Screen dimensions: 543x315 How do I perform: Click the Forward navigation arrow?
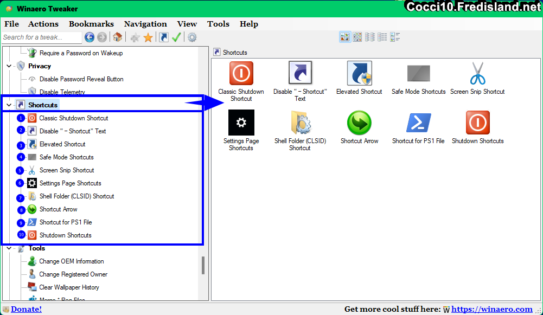[x=102, y=37]
